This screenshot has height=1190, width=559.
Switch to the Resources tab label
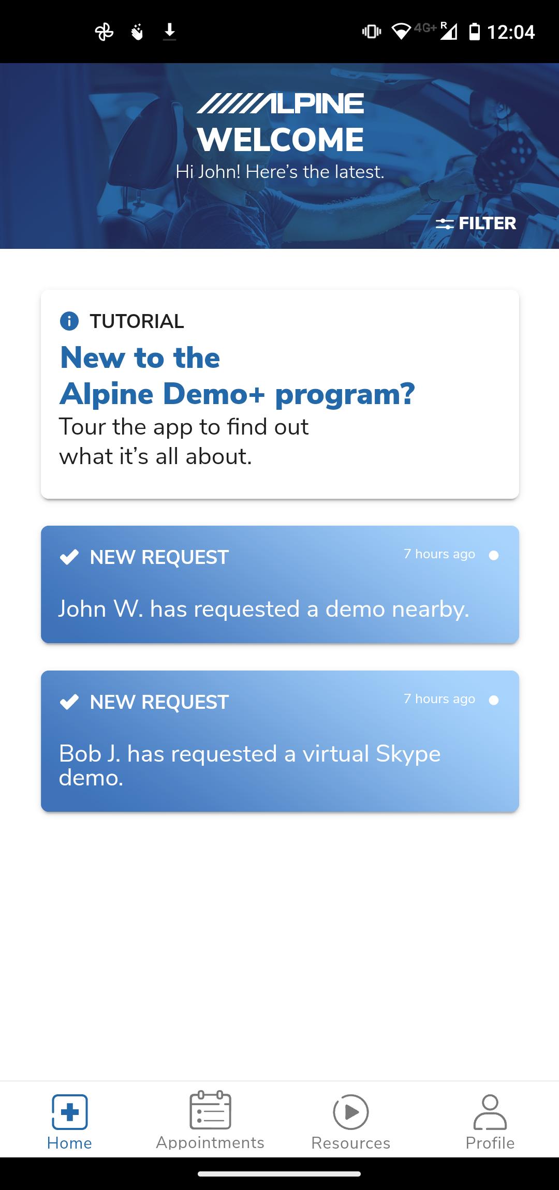click(350, 1143)
